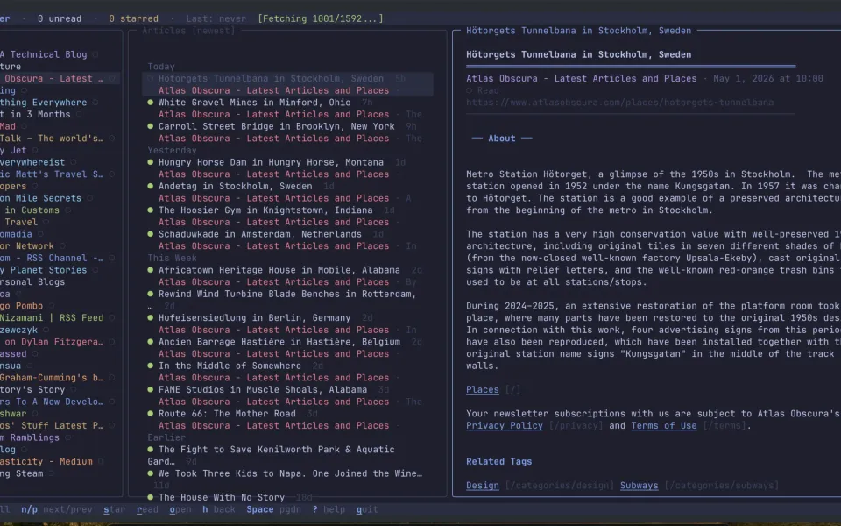The image size is (841, 526).
Task: Open Schaduwkade in Amsterdam, Netherlands article
Action: pyautogui.click(x=259, y=234)
